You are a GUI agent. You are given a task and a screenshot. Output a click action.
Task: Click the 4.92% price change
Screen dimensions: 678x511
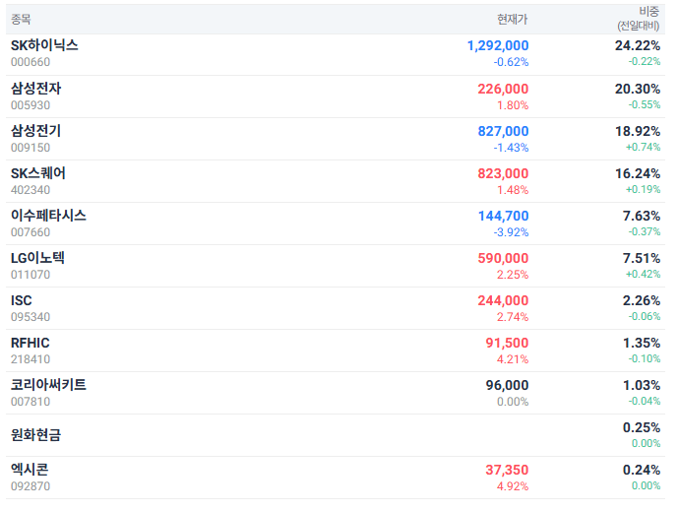[513, 486]
